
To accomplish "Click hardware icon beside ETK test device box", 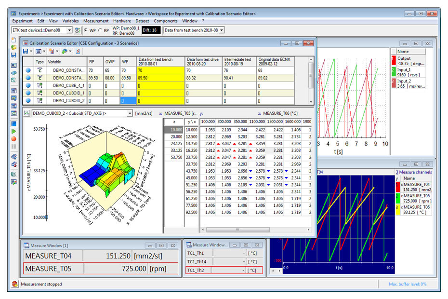I will click(78, 30).
